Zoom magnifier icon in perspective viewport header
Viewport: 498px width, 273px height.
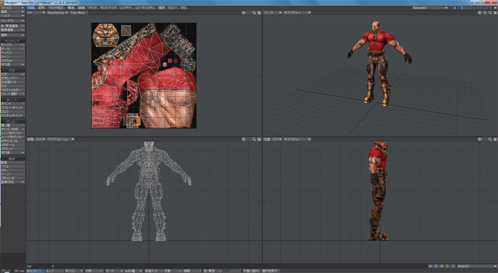[490, 12]
